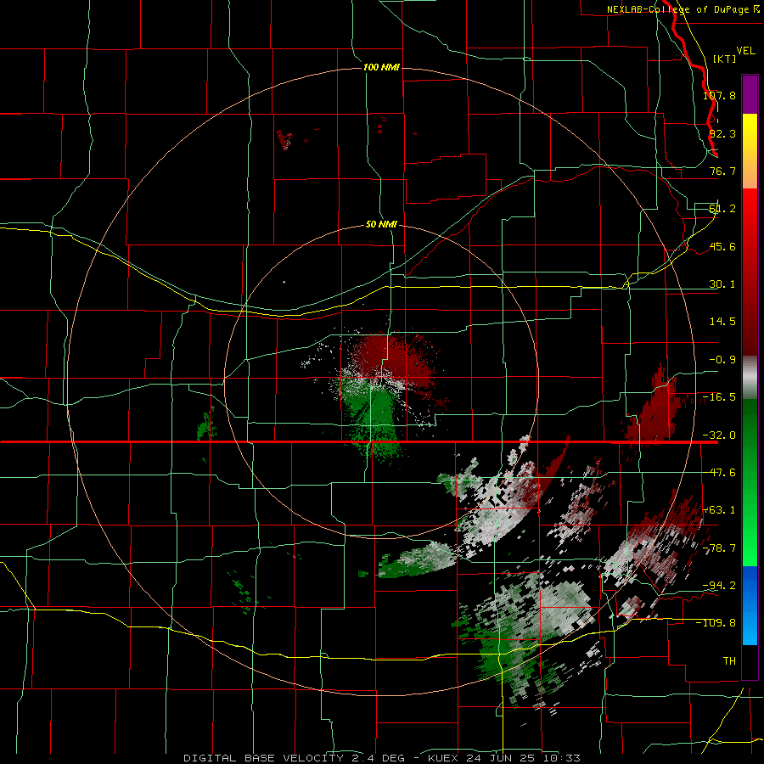Click the Digital Base Velocity 2.4 DEG caption

[295, 758]
